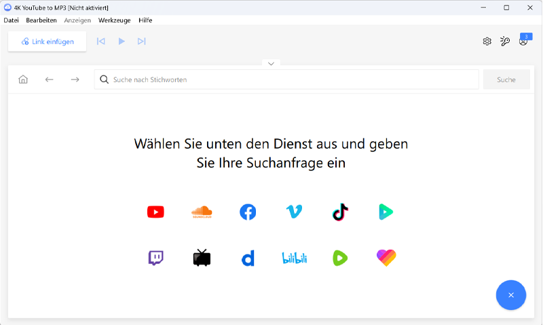Pick the TikTok service icon
Image resolution: width=543 pixels, height=325 pixels.
point(340,212)
